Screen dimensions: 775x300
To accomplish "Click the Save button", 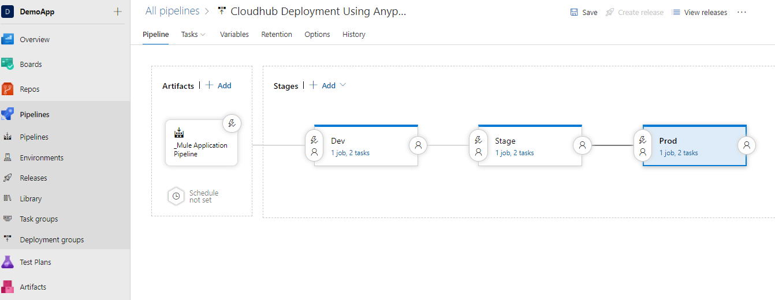I will pos(584,12).
